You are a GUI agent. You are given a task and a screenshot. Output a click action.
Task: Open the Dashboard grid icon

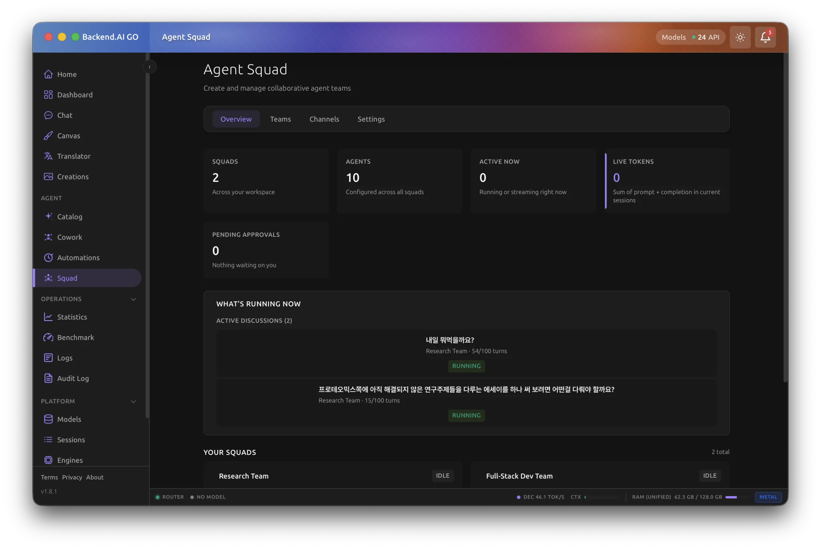tap(48, 95)
